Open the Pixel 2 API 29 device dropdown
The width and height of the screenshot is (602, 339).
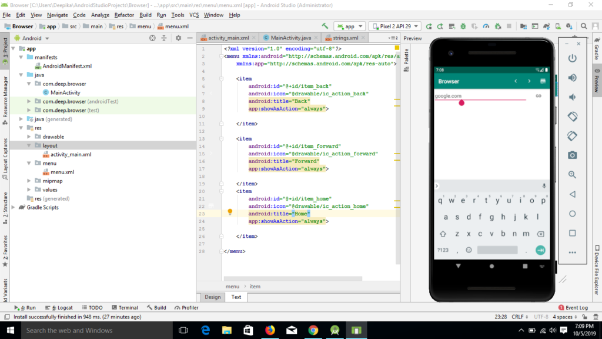(x=395, y=26)
